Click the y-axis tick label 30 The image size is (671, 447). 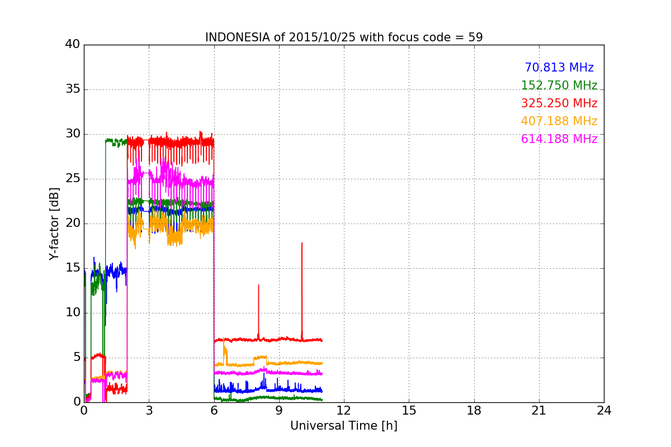73,134
